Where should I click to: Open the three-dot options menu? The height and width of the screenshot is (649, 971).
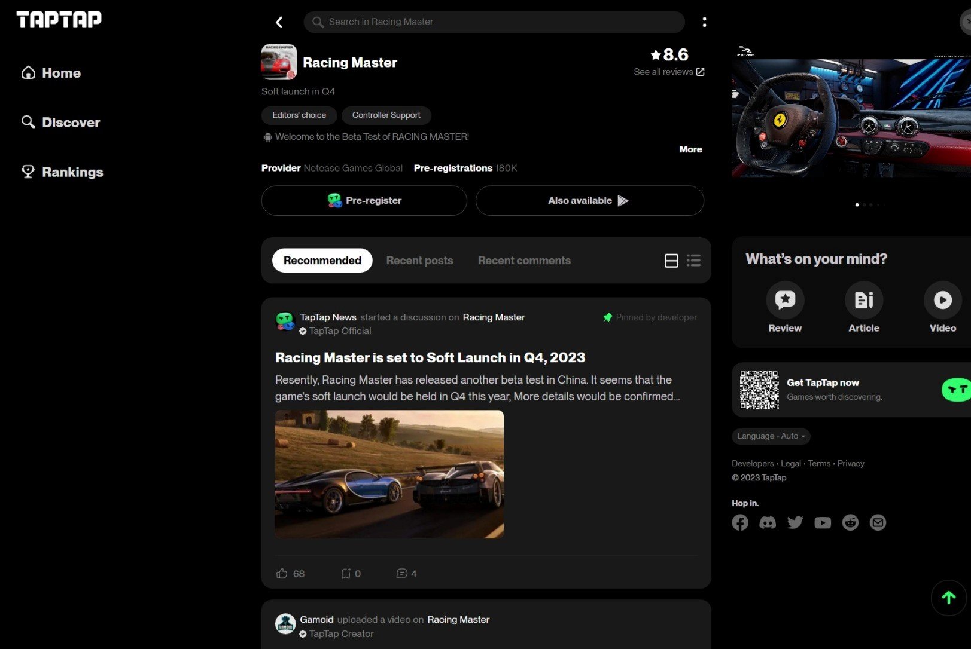pos(704,22)
